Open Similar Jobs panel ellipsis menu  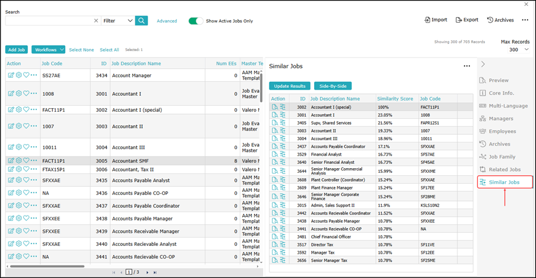click(x=467, y=67)
